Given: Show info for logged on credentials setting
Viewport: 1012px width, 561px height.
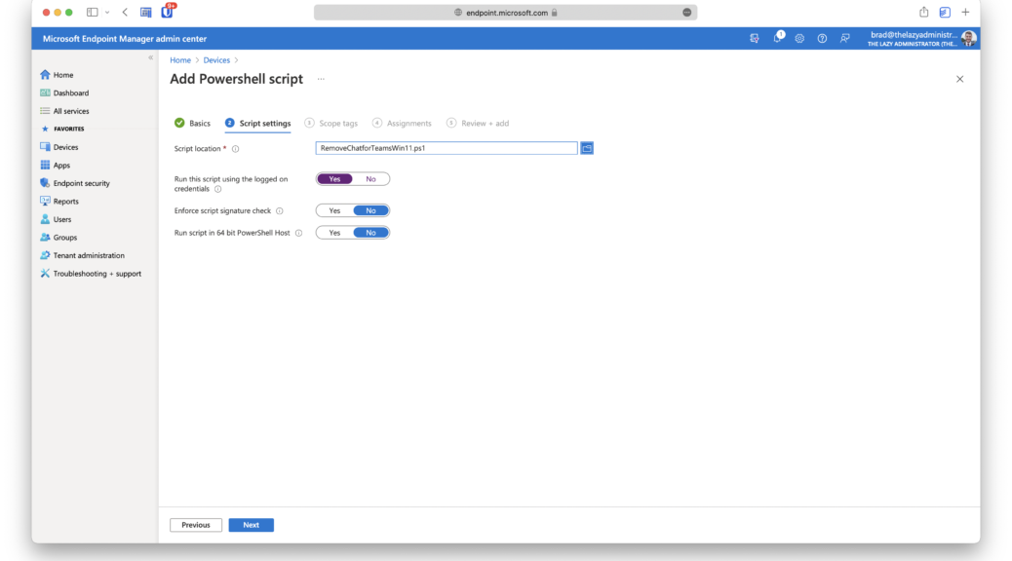Looking at the screenshot, I should [218, 190].
